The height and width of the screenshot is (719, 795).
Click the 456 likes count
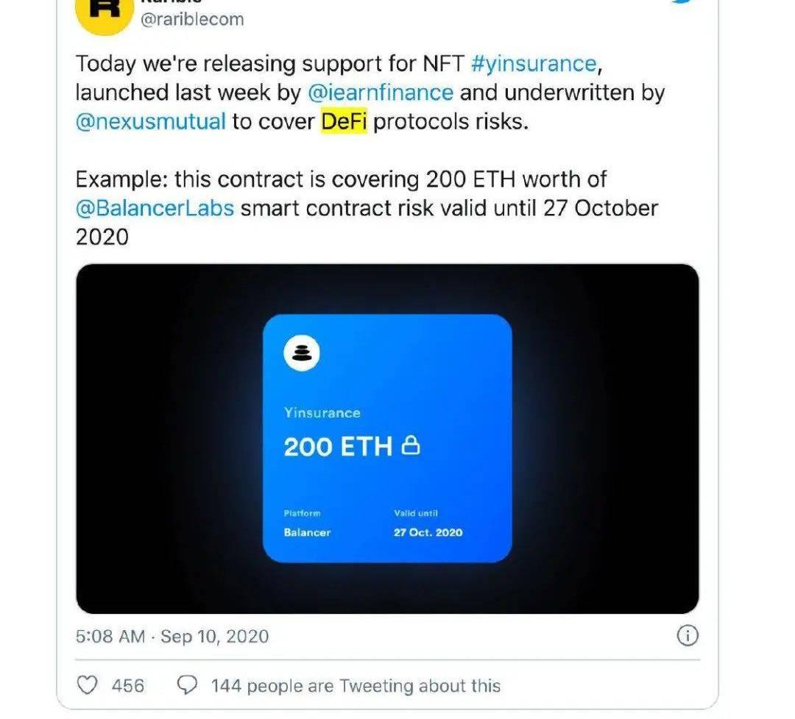(x=128, y=686)
